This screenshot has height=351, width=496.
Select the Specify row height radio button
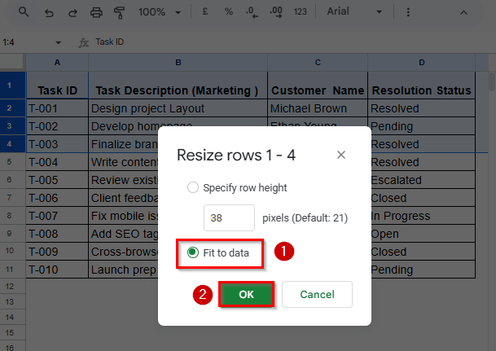coord(193,187)
